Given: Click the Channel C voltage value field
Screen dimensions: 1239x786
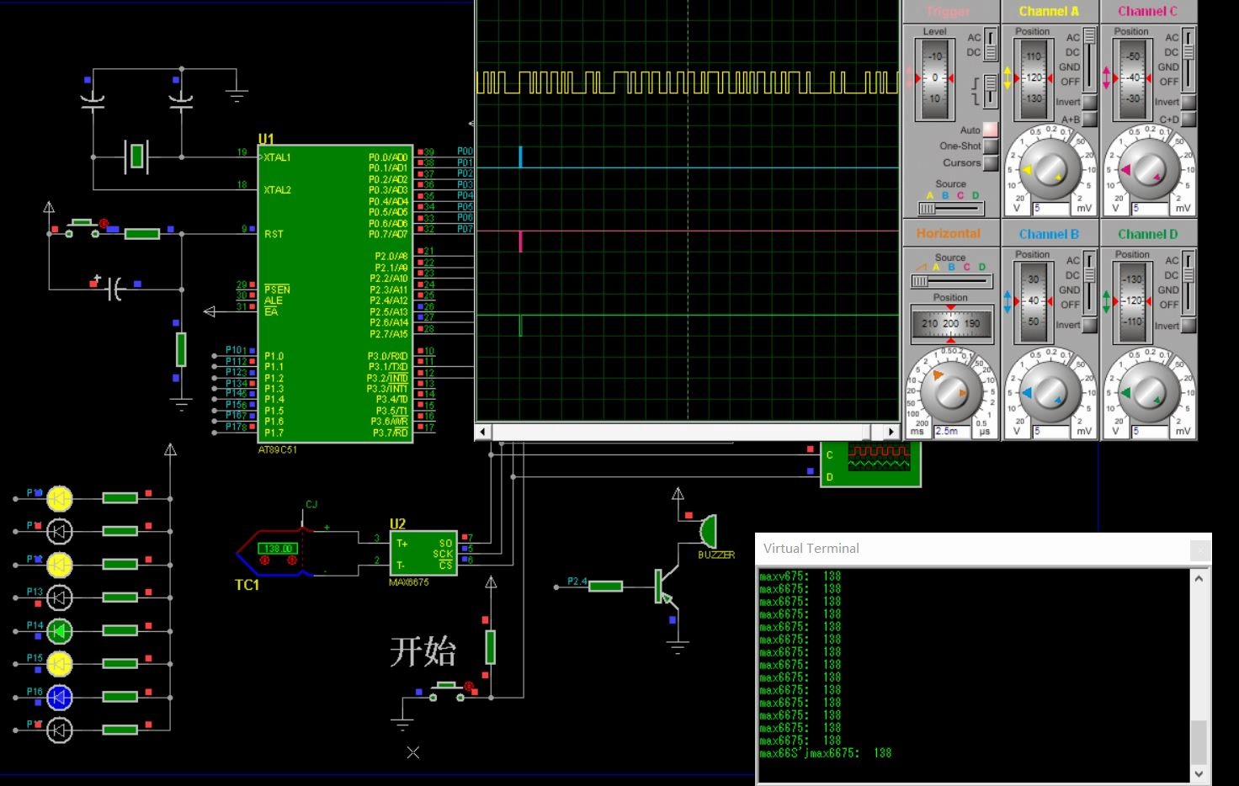Looking at the screenshot, I should point(1150,208).
